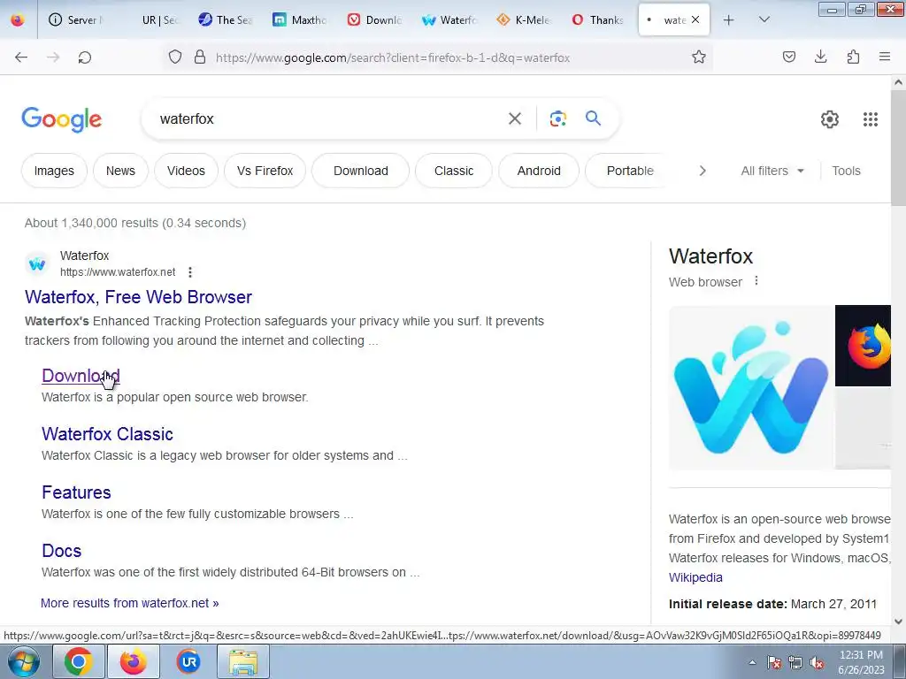
Task: Open the Wikipedia link in panel
Action: point(695,577)
